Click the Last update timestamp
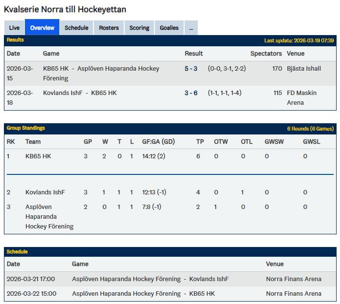The image size is (340, 304). tap(299, 40)
